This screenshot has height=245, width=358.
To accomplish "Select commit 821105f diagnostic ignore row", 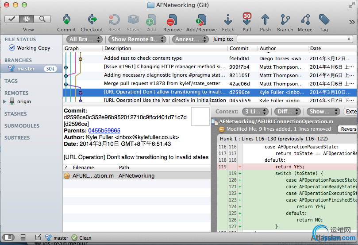I will [210, 75].
